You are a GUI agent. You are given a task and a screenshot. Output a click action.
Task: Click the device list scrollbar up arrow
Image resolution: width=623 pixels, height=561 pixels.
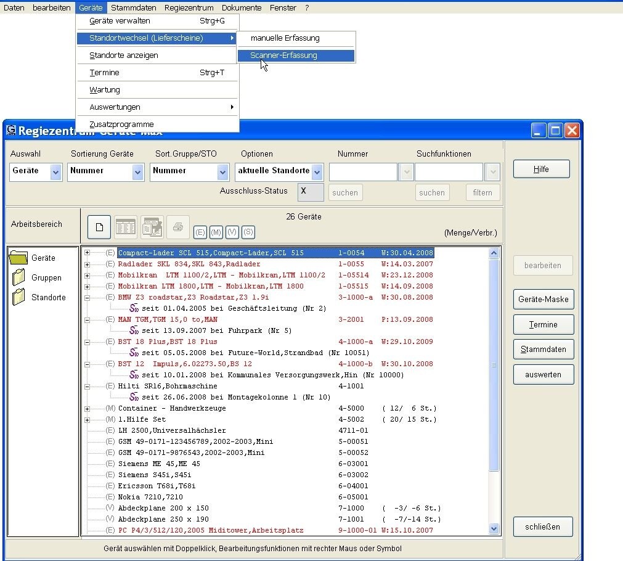click(x=494, y=253)
